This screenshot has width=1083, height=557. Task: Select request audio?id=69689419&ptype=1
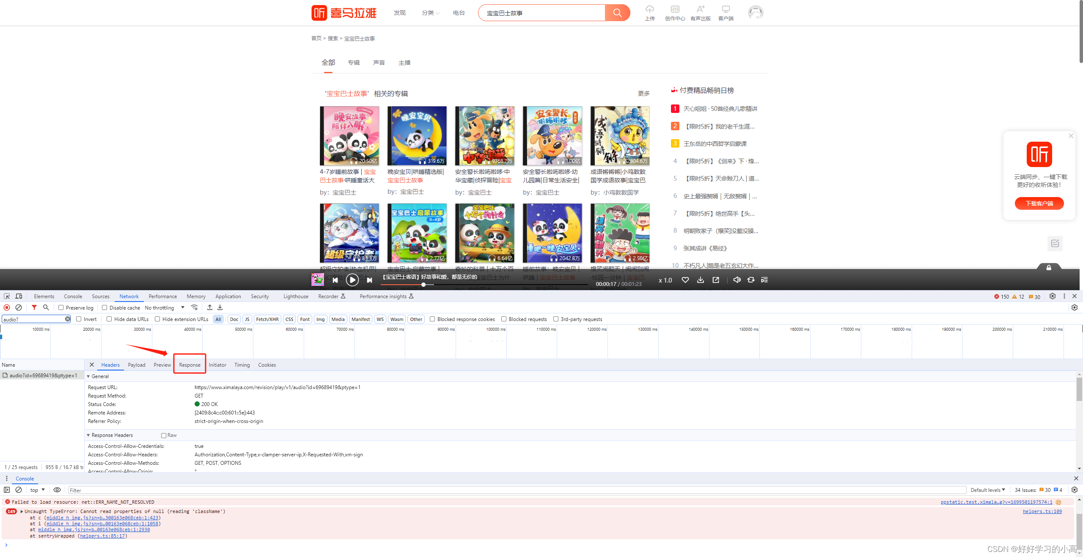[43, 375]
